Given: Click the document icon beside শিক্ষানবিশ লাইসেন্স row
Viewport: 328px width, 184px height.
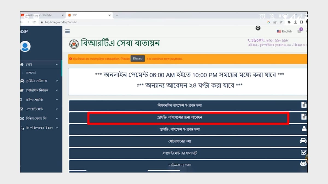Looking at the screenshot, I should (x=303, y=105).
